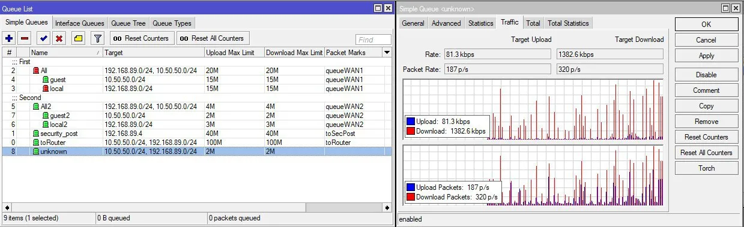744x227 pixels.
Task: Open the Total Statistics tab
Action: click(568, 23)
